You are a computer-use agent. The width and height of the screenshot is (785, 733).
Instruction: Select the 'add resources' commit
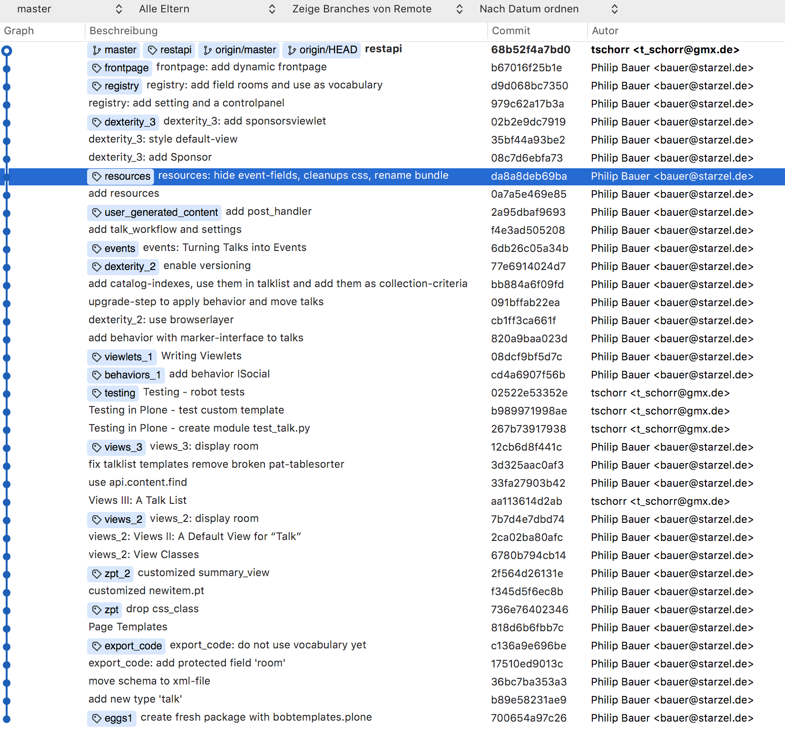coord(124,193)
